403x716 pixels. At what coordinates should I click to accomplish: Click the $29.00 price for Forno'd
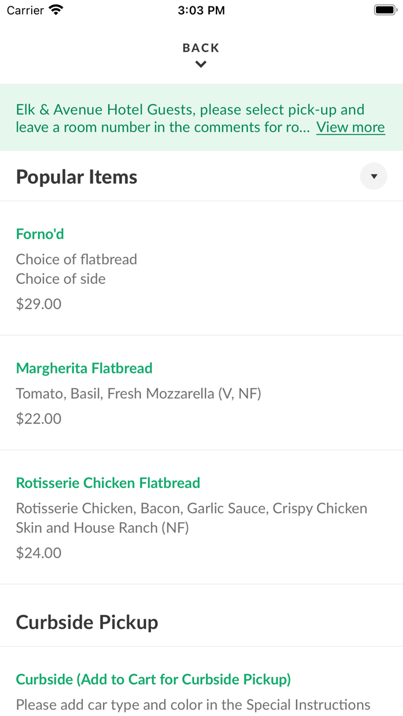point(39,304)
